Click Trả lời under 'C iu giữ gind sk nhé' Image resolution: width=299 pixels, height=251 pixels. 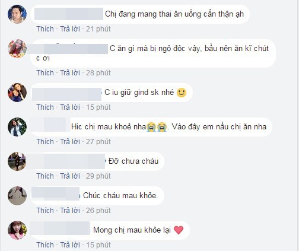click(x=70, y=107)
